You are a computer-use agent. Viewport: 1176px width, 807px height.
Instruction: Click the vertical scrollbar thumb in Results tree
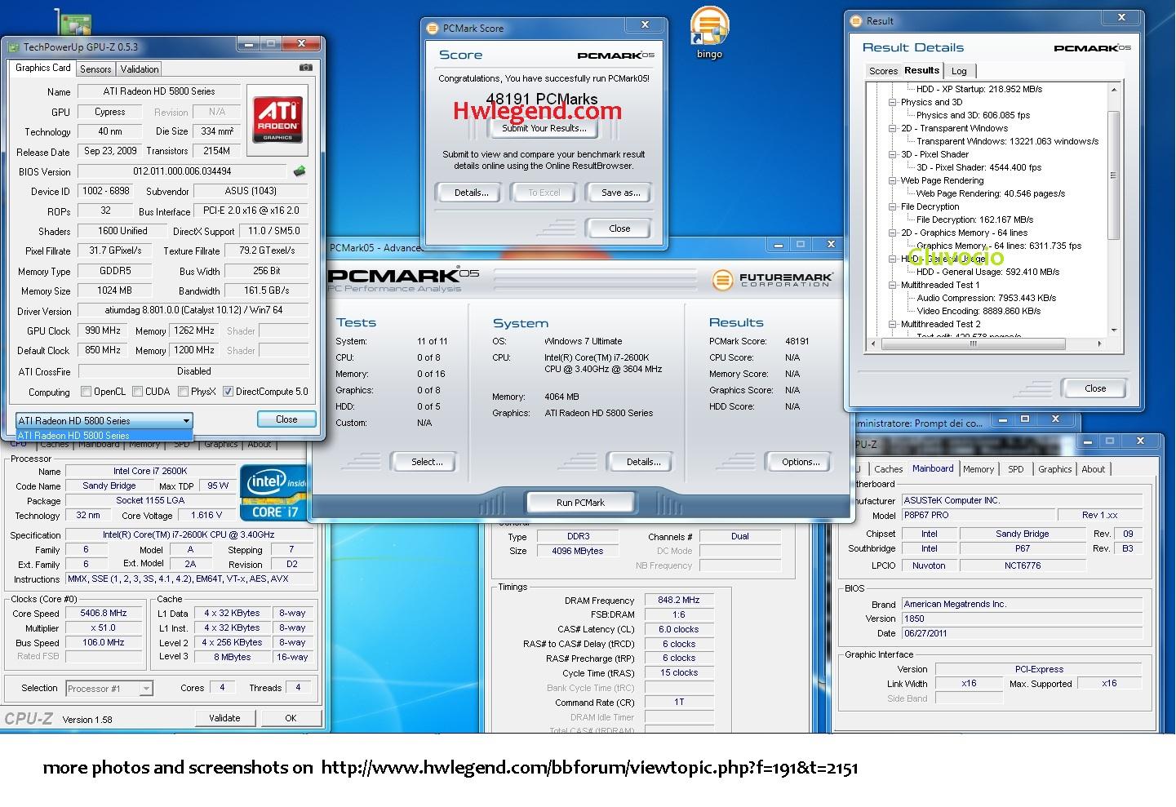click(x=1113, y=175)
